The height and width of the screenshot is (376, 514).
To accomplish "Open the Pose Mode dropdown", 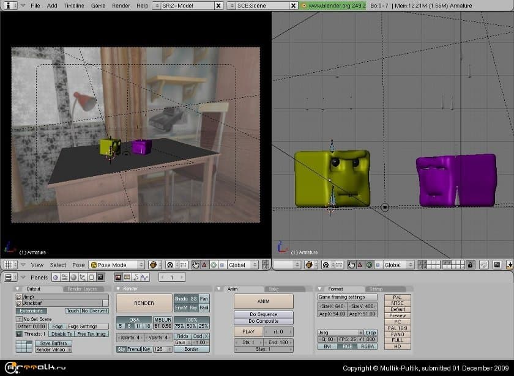I will 117,265.
